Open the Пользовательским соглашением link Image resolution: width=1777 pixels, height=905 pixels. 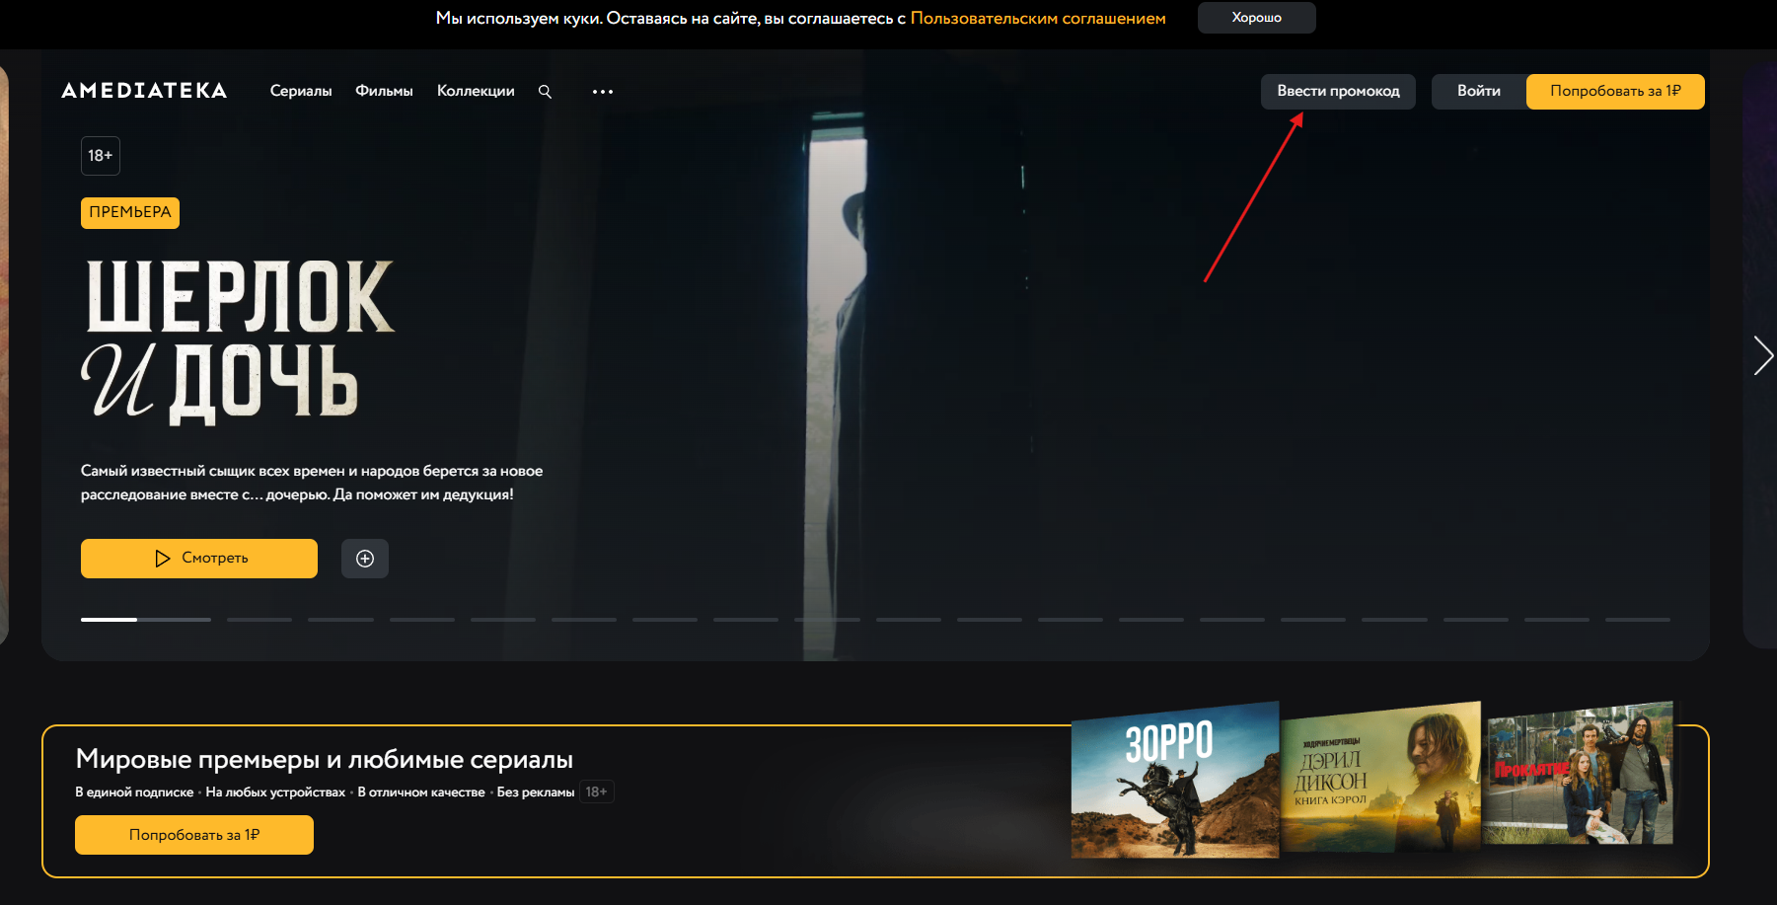[1038, 18]
